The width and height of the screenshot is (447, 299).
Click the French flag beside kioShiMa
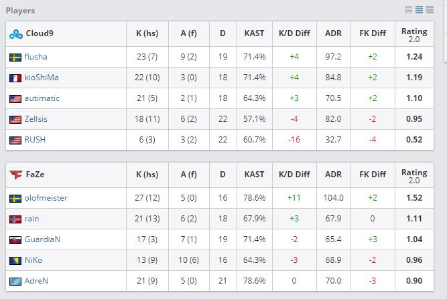point(15,78)
